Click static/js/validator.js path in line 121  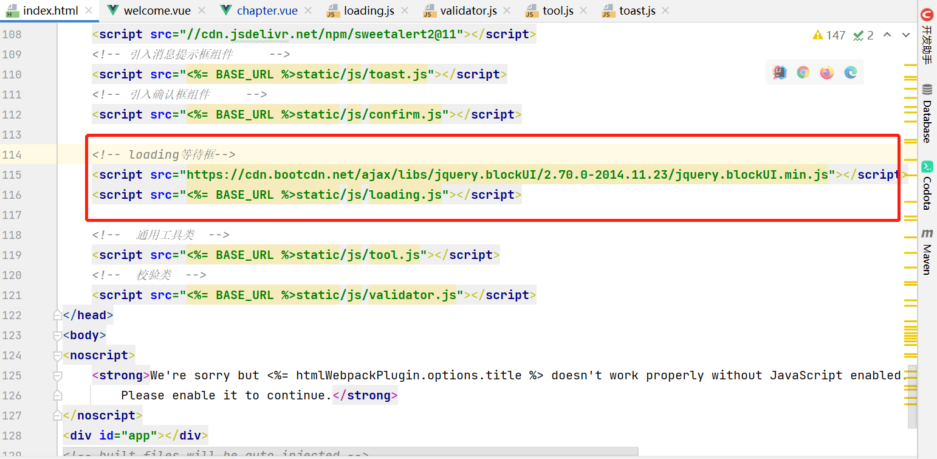click(x=376, y=295)
